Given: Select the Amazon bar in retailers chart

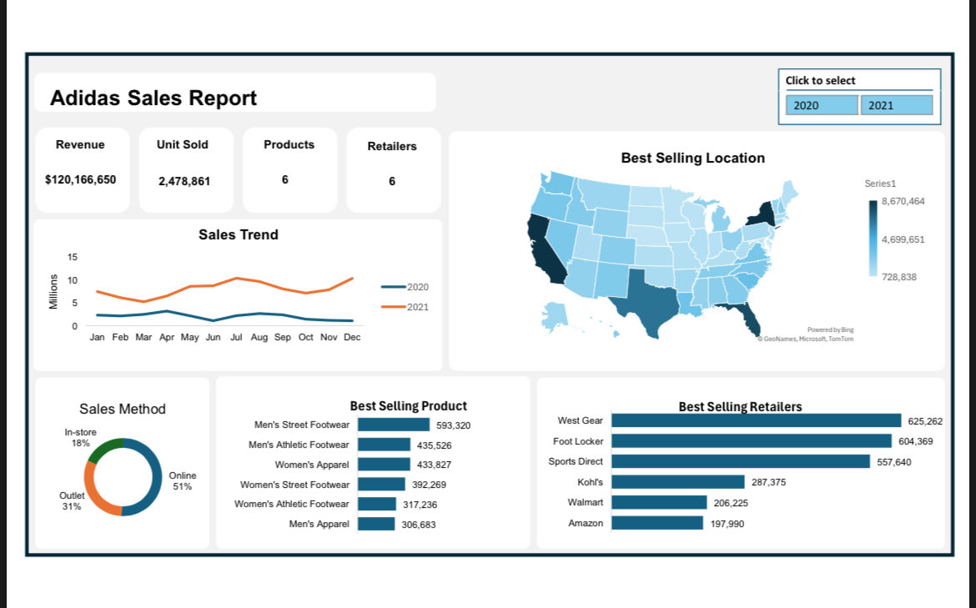Looking at the screenshot, I should click(x=659, y=523).
